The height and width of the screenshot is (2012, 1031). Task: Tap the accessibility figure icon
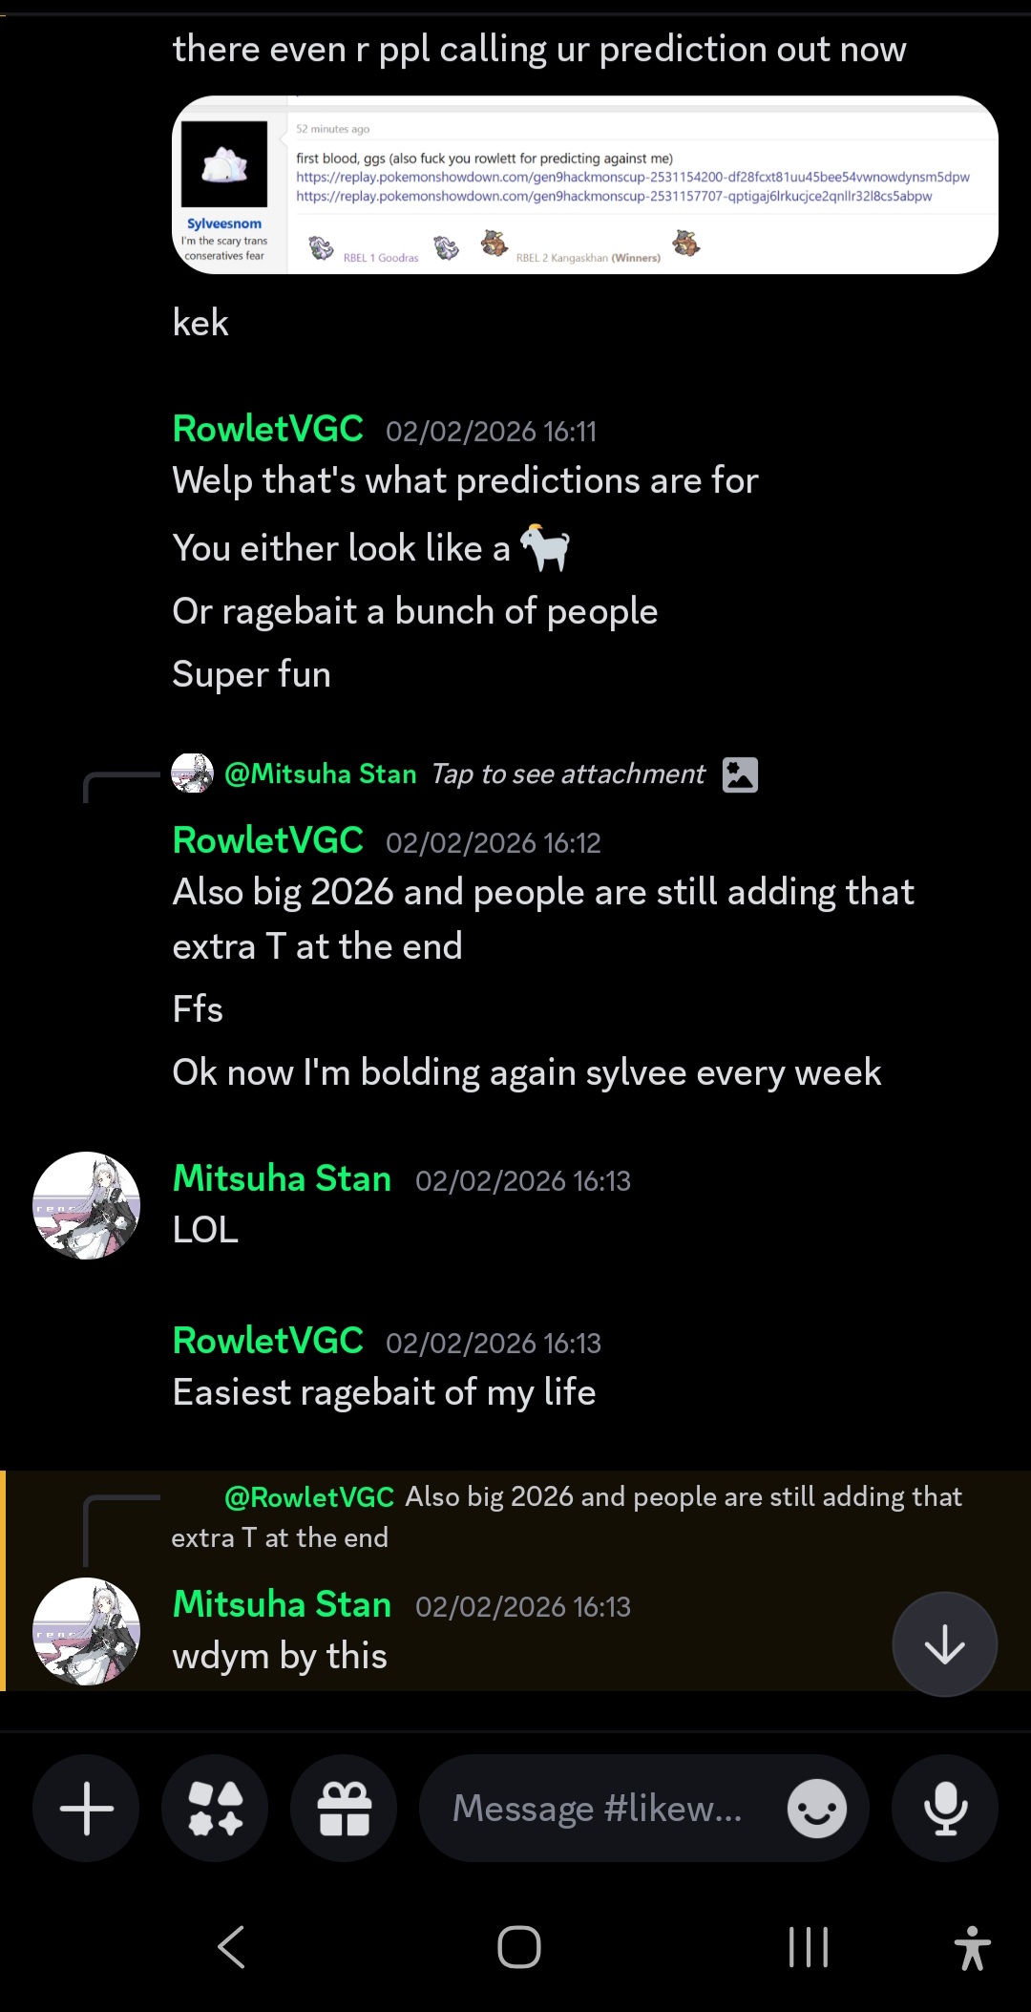(x=972, y=1947)
